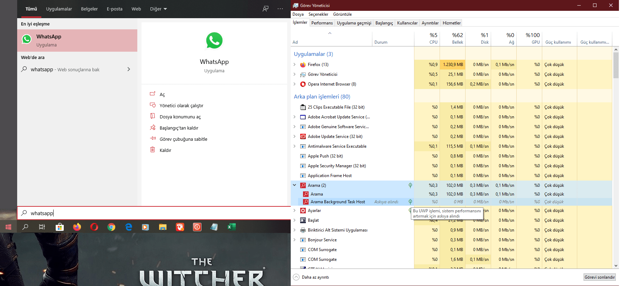This screenshot has width=620, height=286.
Task: Launch Excel from the taskbar
Action: 231,227
